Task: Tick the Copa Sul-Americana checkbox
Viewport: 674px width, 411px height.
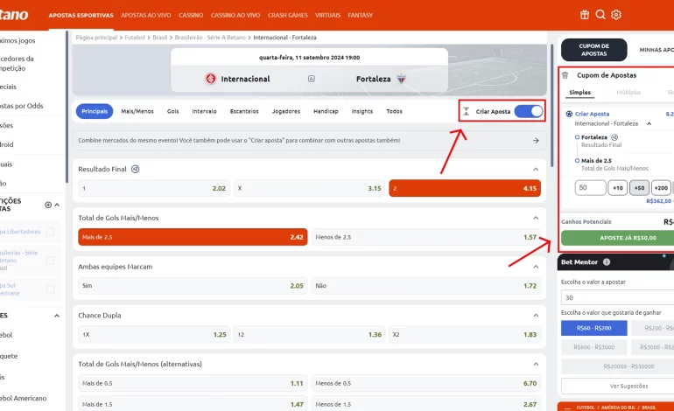Action: tap(50, 289)
